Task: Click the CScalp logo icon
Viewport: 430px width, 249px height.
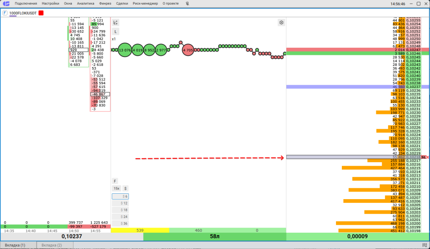Action: [x=6, y=3]
